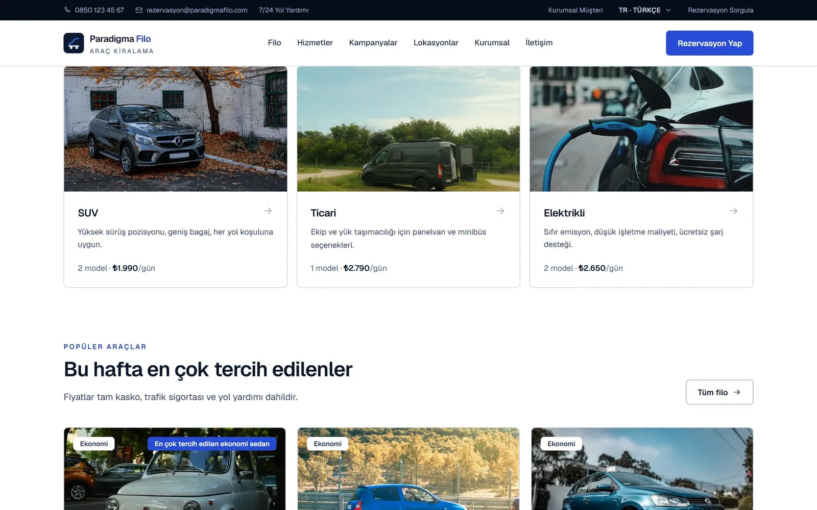
Task: Open the Filo menu item
Action: click(x=274, y=43)
